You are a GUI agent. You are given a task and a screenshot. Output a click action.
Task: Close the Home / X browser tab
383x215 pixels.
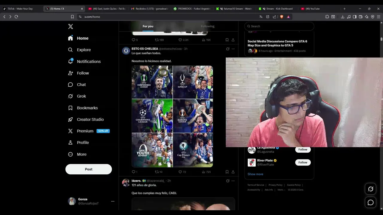tap(82, 9)
